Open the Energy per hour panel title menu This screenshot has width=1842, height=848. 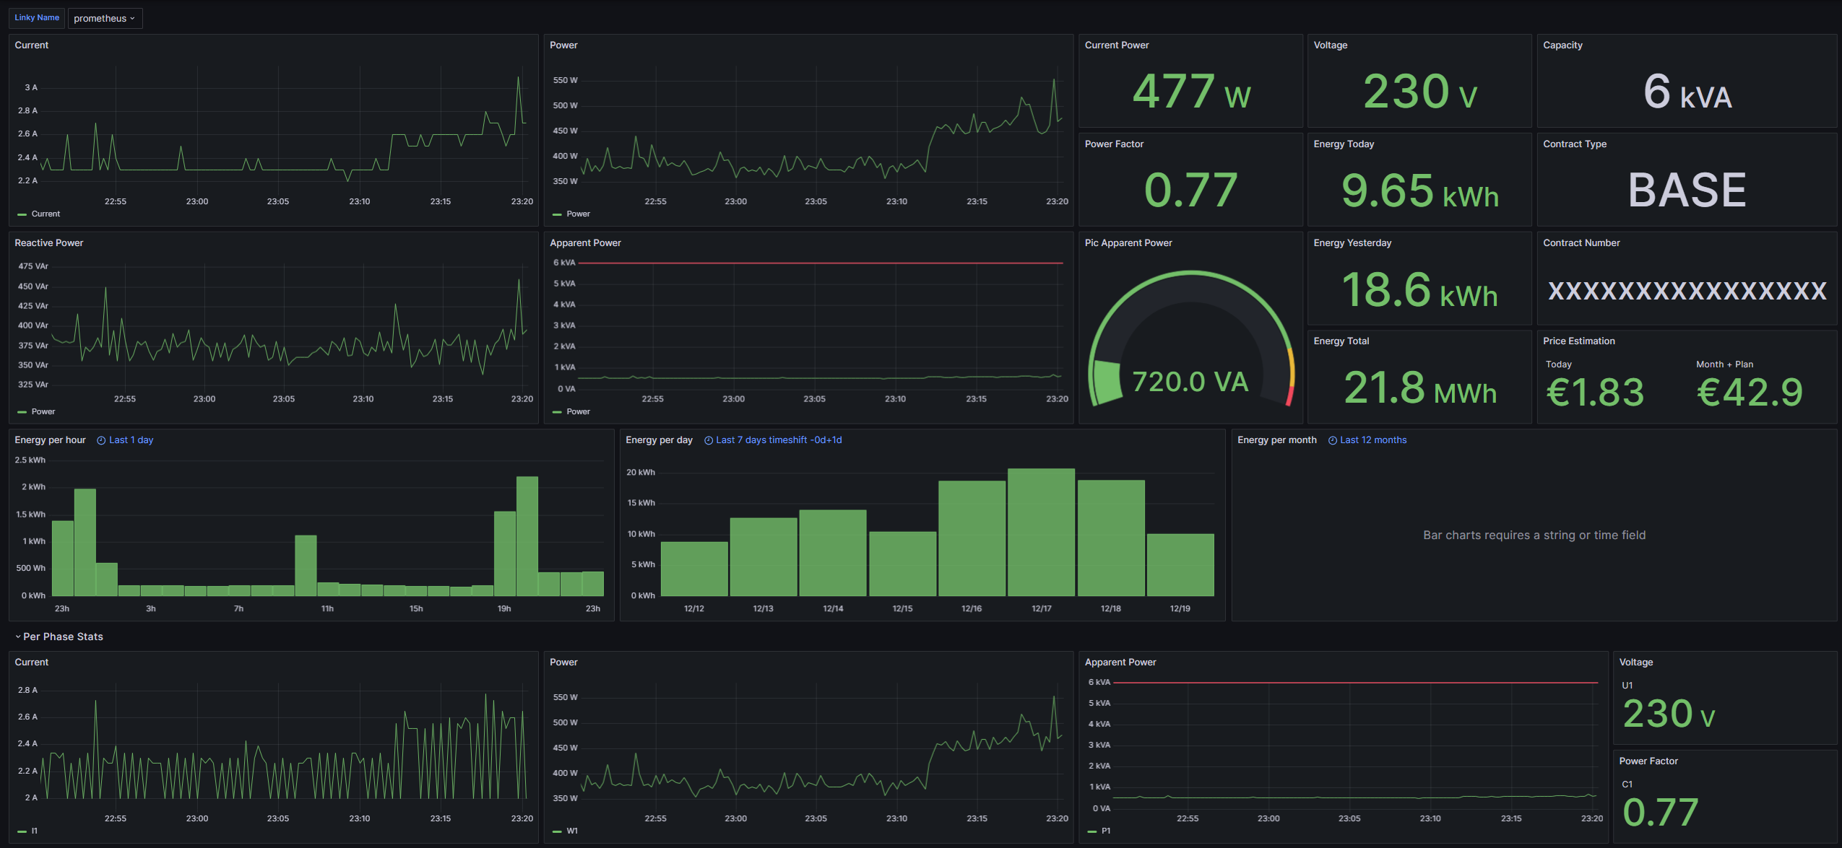pos(50,440)
